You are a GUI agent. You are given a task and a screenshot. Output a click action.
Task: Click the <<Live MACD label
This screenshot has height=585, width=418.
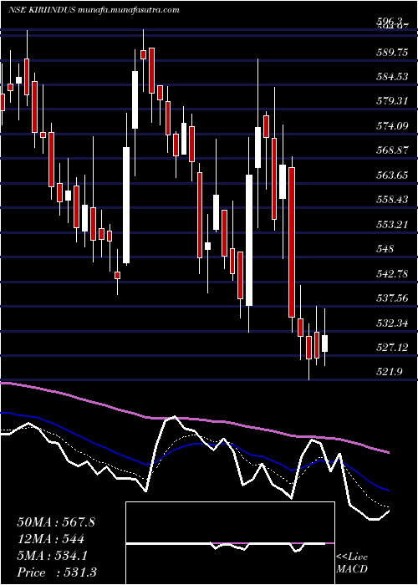click(x=352, y=563)
